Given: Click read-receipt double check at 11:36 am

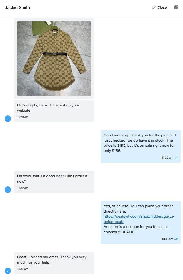Looking at the screenshot, I should 176,239.
